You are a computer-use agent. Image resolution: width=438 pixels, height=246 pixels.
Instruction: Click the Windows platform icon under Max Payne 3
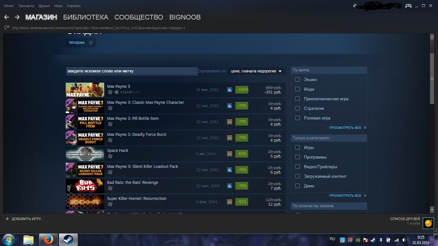point(110,92)
